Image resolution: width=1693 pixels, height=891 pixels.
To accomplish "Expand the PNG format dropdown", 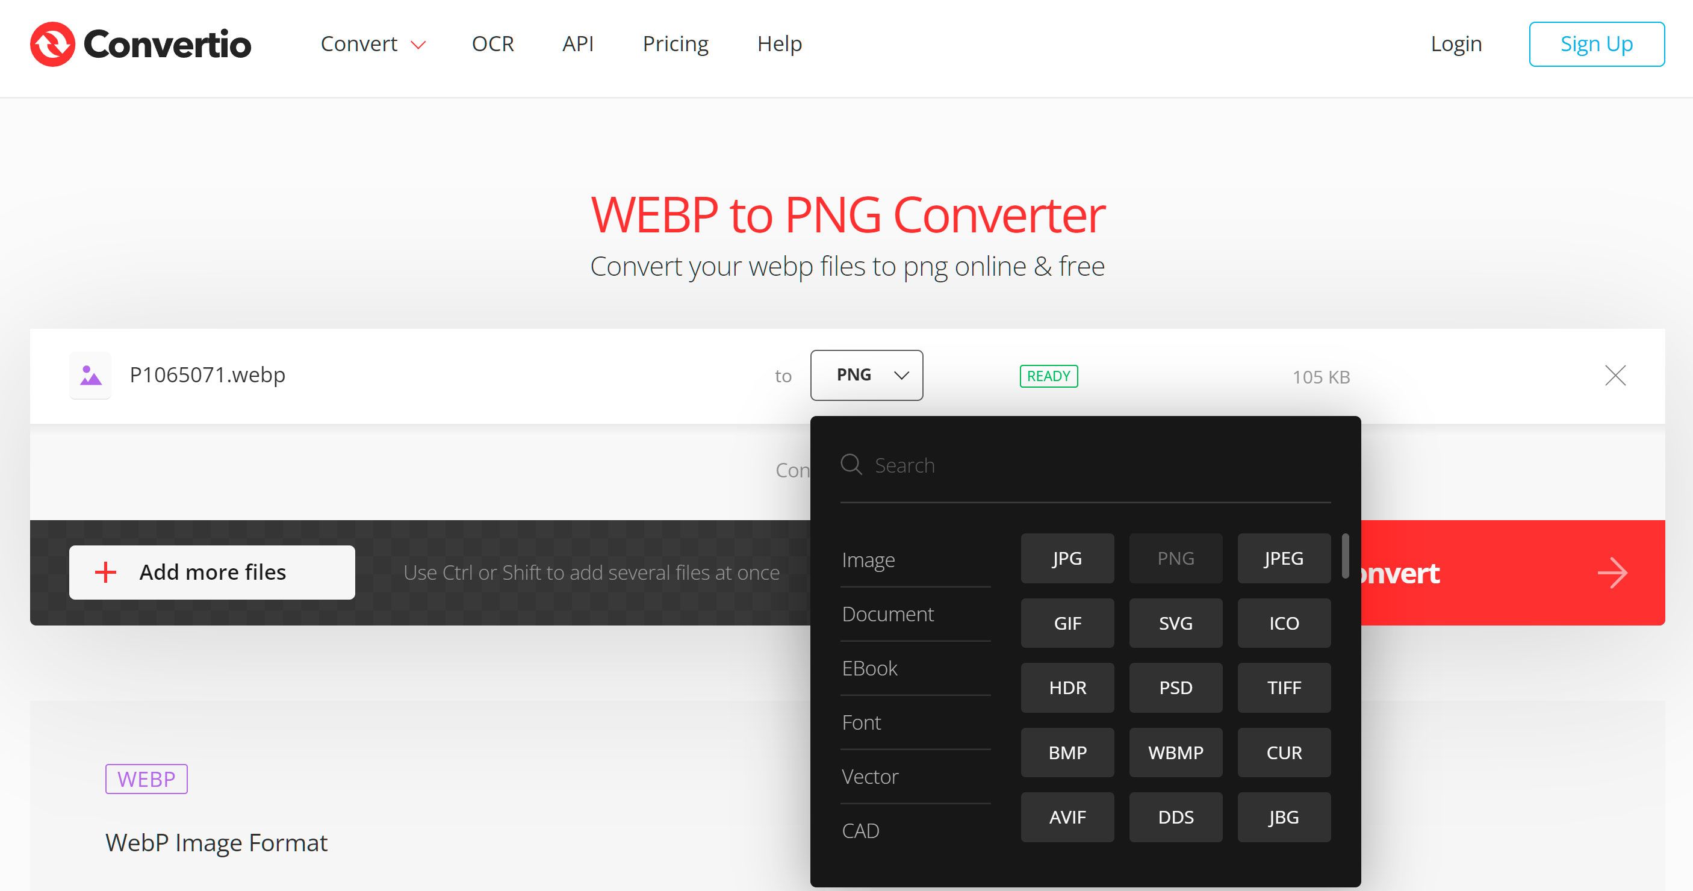I will pyautogui.click(x=866, y=375).
